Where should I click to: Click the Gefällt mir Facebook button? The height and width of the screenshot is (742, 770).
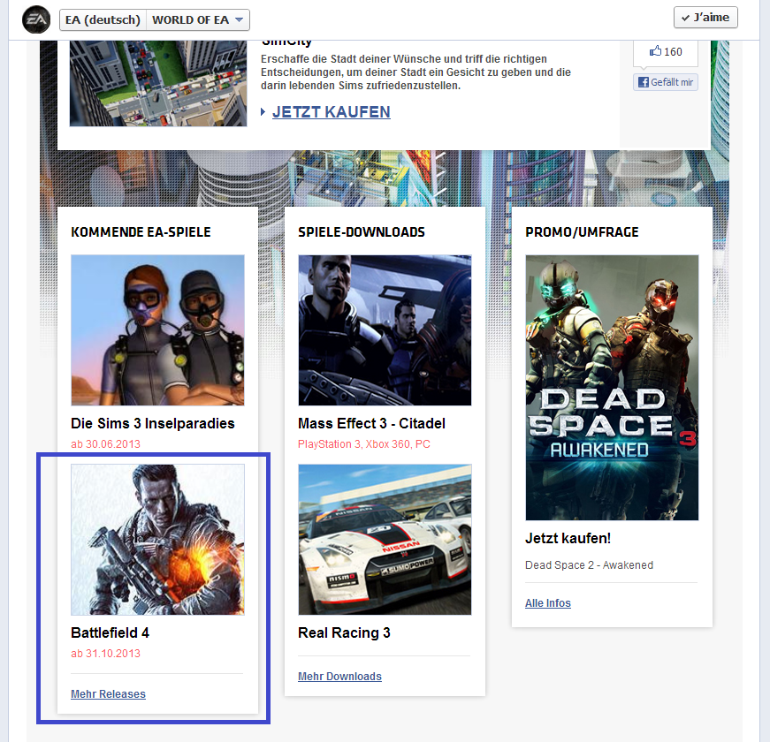pyautogui.click(x=666, y=82)
